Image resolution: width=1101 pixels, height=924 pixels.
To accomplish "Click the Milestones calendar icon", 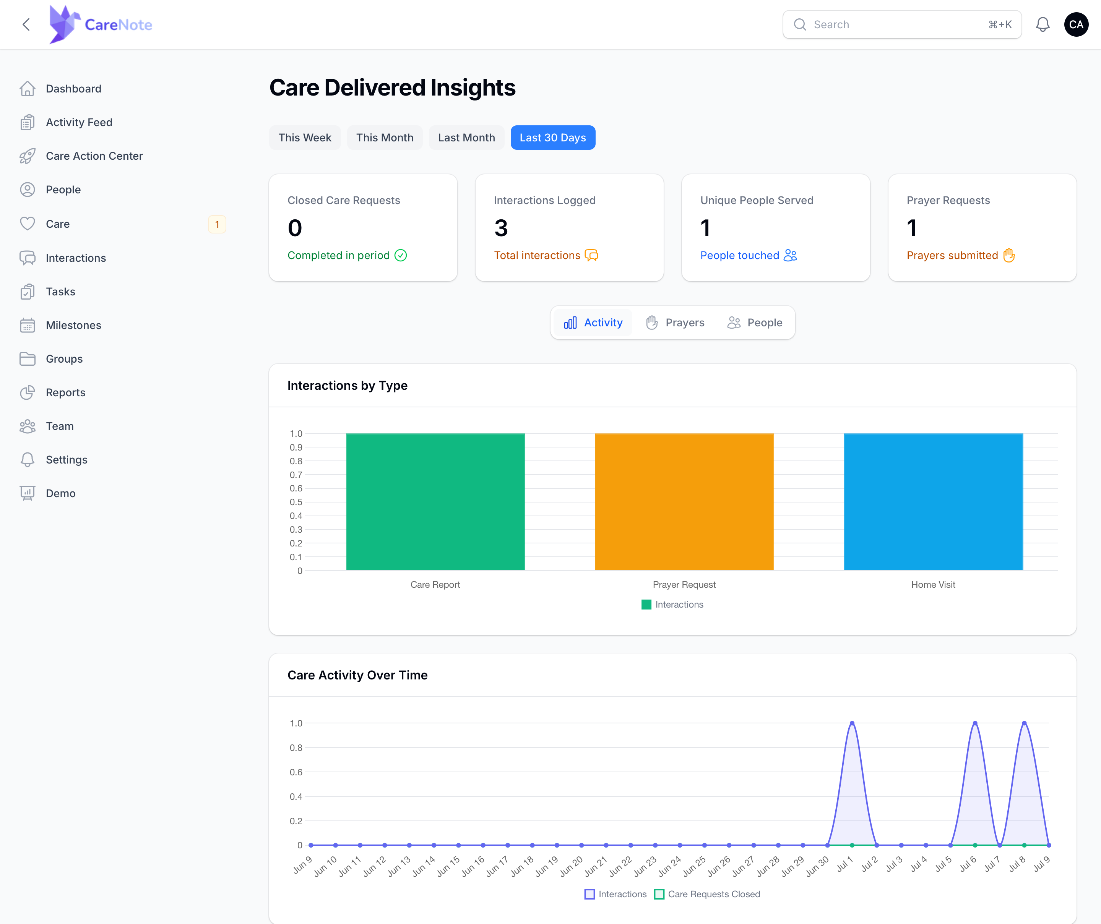I will pyautogui.click(x=27, y=325).
